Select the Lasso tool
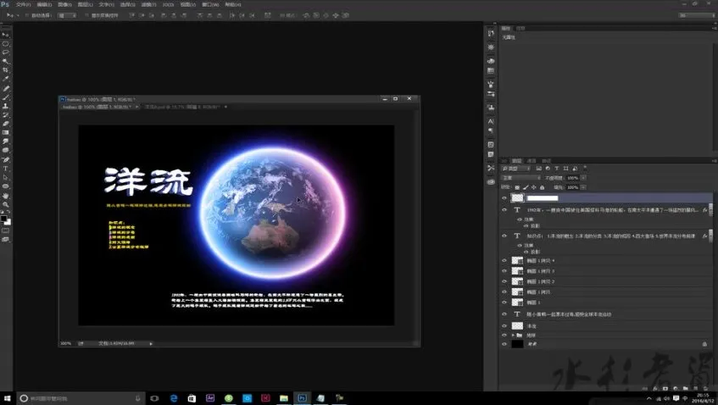The height and width of the screenshot is (405, 718). 6,52
